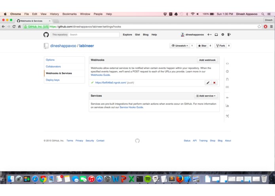Open Chrome hamburger menu icon
275x196 pixels.
[x=271, y=27]
